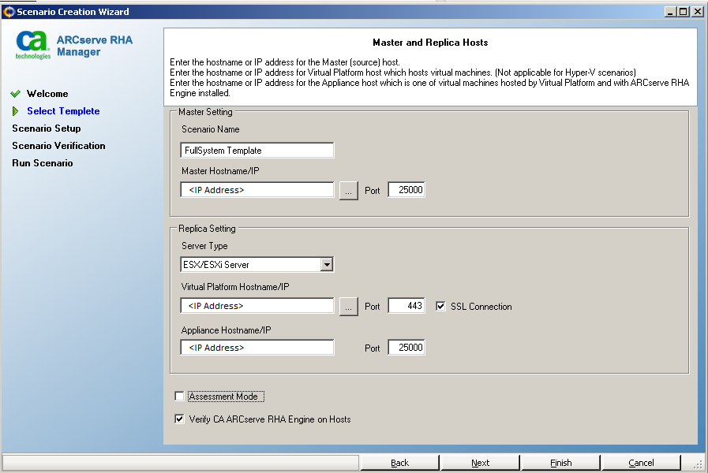Click the Cancel button
Image resolution: width=708 pixels, height=473 pixels.
click(641, 463)
